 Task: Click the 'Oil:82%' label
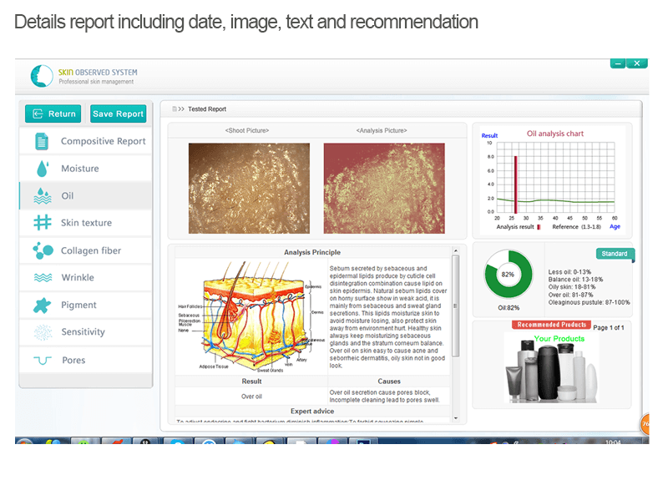coord(509,307)
